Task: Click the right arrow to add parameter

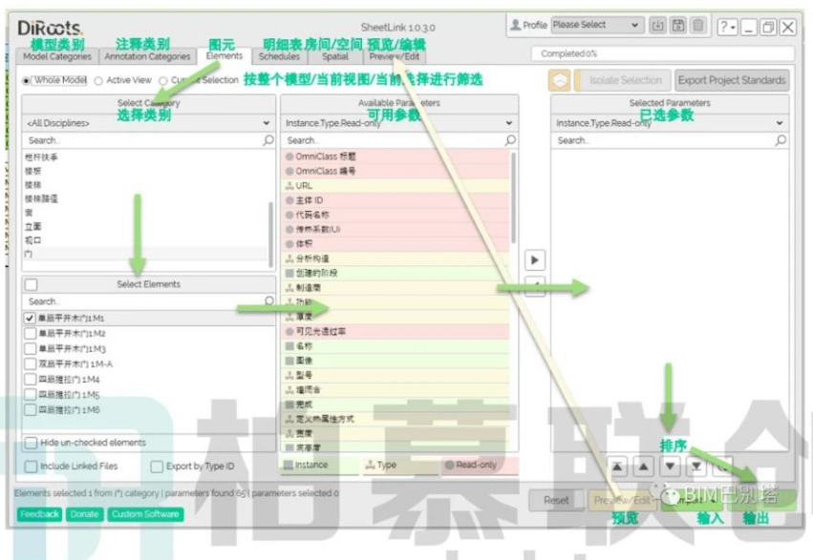Action: (535, 259)
